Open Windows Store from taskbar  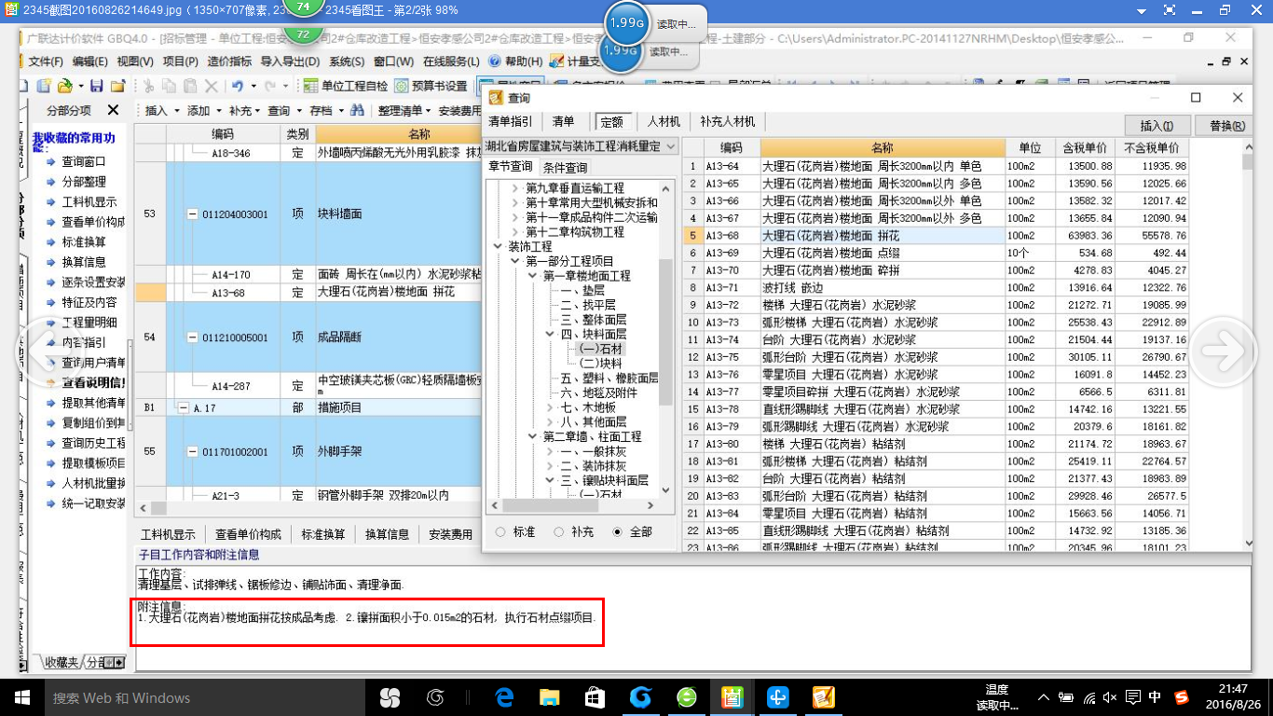(x=595, y=697)
